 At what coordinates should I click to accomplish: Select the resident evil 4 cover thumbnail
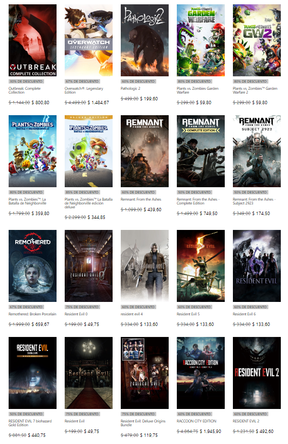coord(145,265)
